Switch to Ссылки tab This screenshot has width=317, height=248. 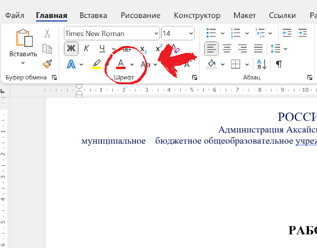pos(282,15)
